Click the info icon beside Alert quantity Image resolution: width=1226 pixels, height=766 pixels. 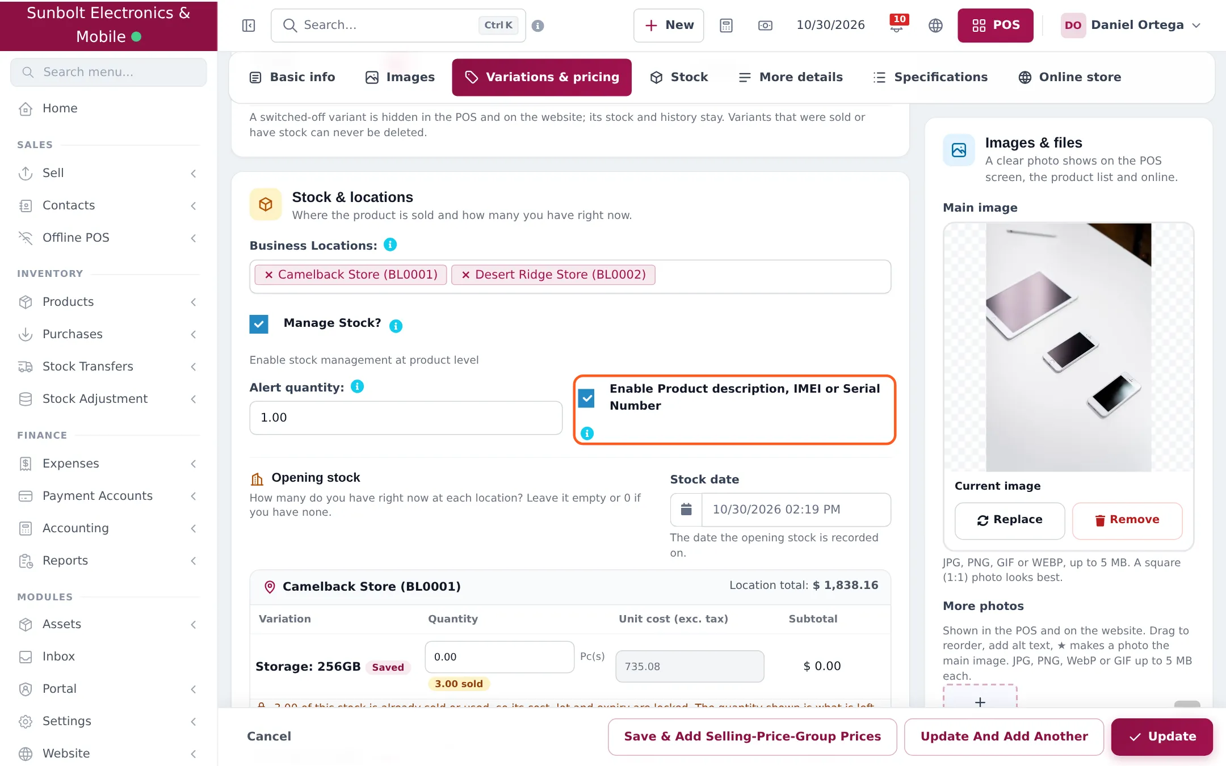pos(357,386)
